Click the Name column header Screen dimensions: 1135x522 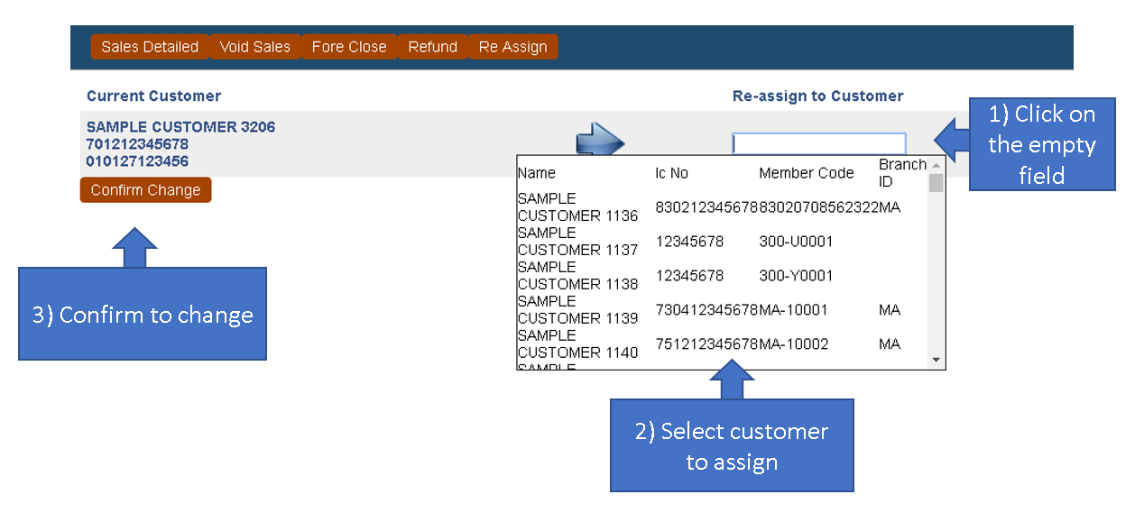click(x=537, y=173)
